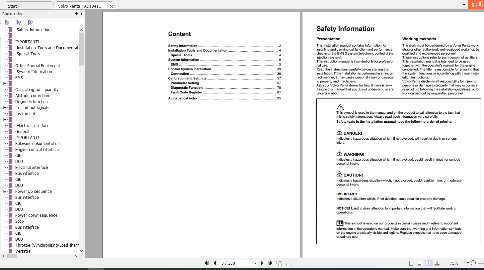
Task: Click the previous view icon
Action: [279, 263]
